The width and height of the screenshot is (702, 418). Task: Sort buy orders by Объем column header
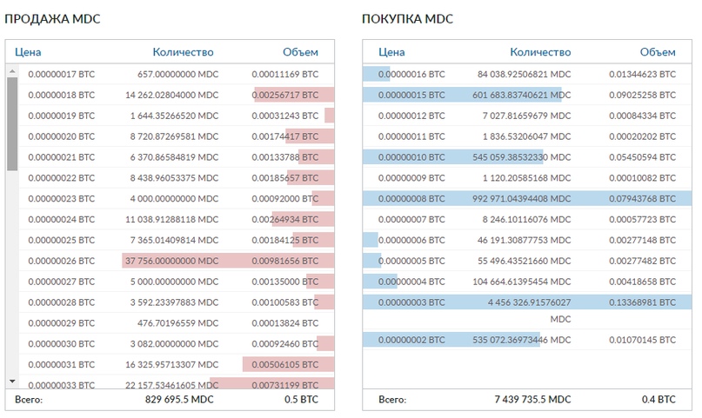pos(657,52)
